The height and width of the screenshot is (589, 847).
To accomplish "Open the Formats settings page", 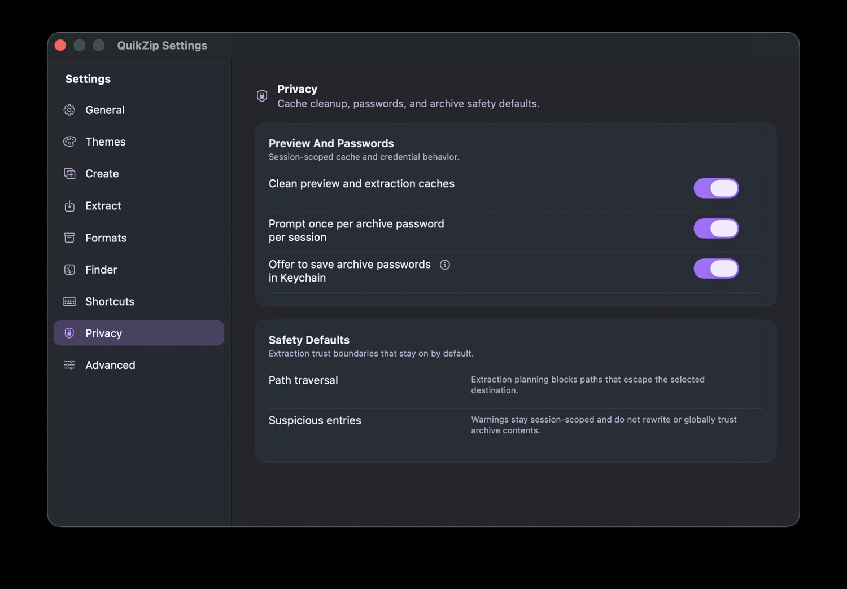I will point(139,238).
